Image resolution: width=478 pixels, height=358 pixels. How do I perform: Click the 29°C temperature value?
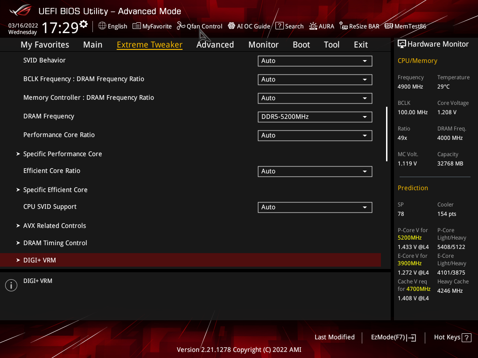click(x=443, y=87)
